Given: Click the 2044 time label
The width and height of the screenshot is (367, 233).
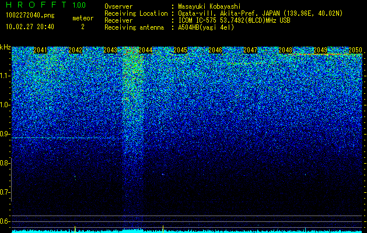Looking at the screenshot, I should pyautogui.click(x=145, y=50).
